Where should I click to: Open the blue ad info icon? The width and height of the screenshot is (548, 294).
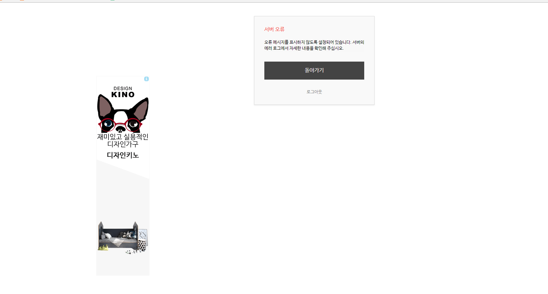pos(146,79)
